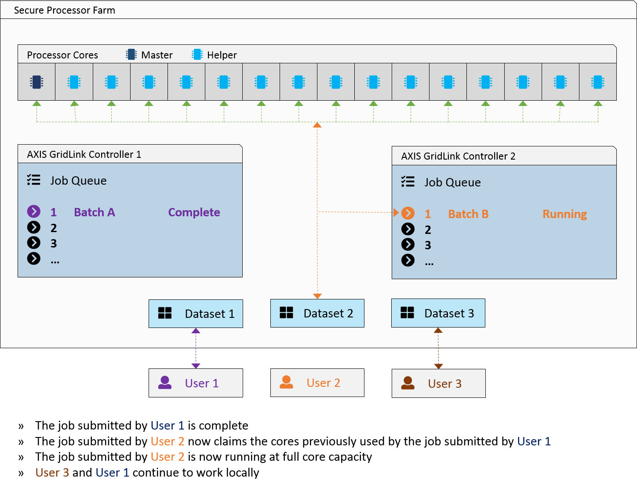The height and width of the screenshot is (488, 637).
Task: Click the brown User 3 person icon
Action: click(408, 383)
